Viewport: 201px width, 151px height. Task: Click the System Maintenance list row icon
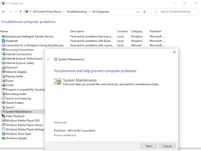coord(3,112)
